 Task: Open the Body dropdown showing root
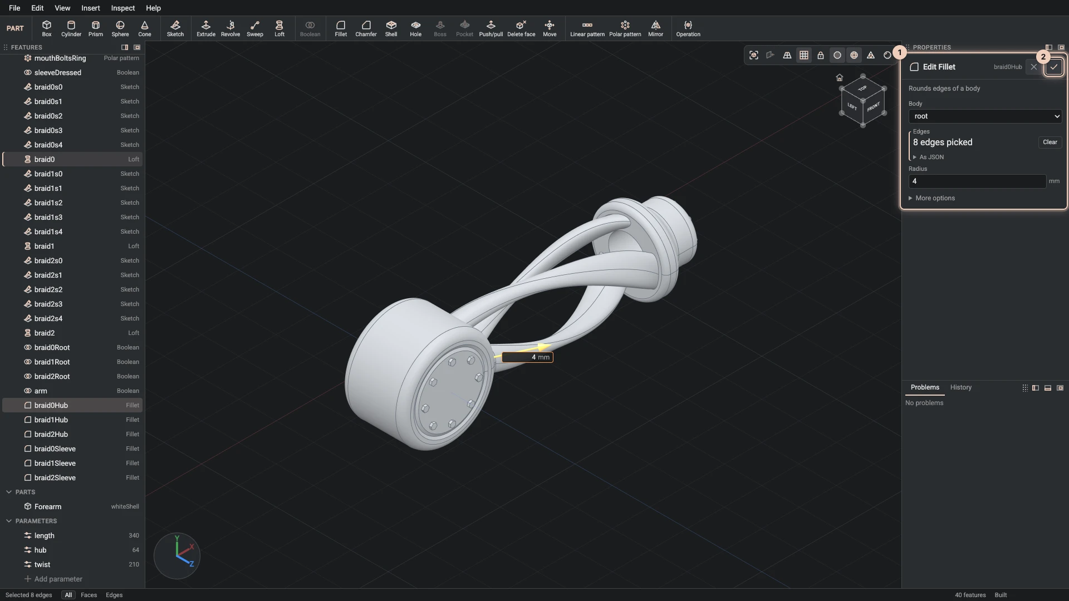985,116
